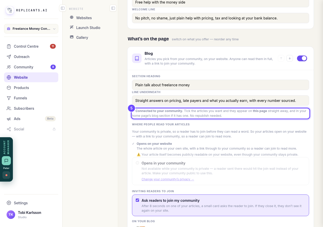Edit Section Heading field
This screenshot has width=323, height=227.
[221, 85]
